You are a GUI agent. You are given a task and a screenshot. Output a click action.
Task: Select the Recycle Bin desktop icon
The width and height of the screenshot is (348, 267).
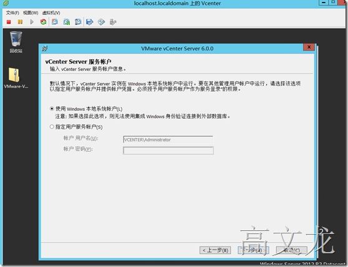tap(16, 42)
